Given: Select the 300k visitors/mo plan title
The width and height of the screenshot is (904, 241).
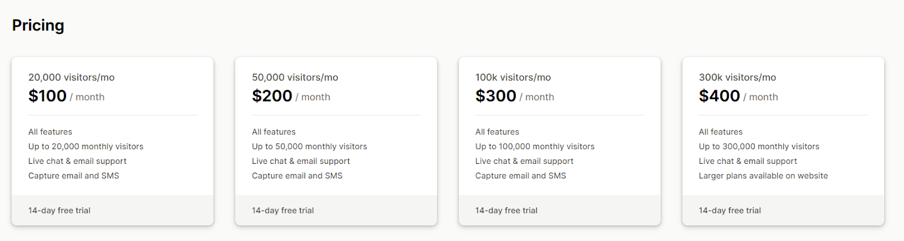Looking at the screenshot, I should pyautogui.click(x=737, y=77).
